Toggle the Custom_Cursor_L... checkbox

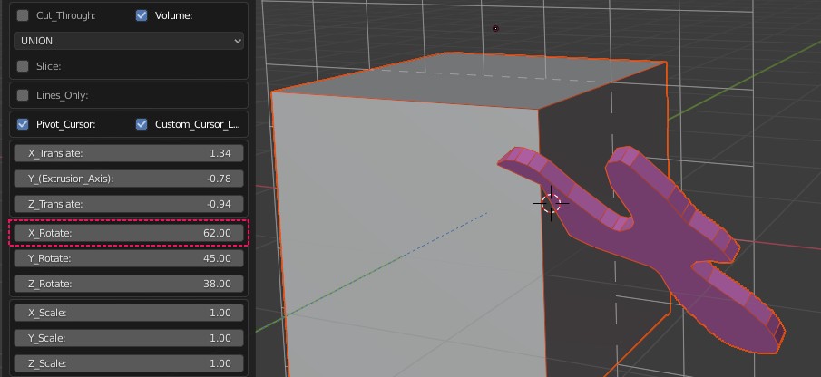click(x=142, y=124)
